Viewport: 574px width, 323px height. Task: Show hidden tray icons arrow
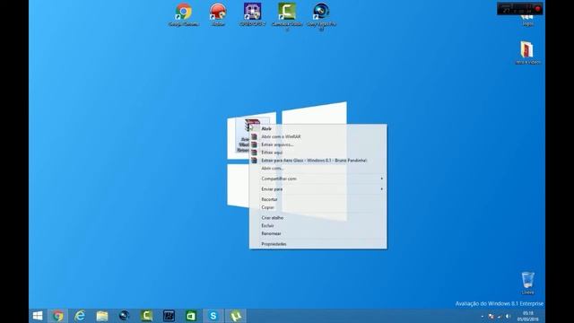[483, 316]
